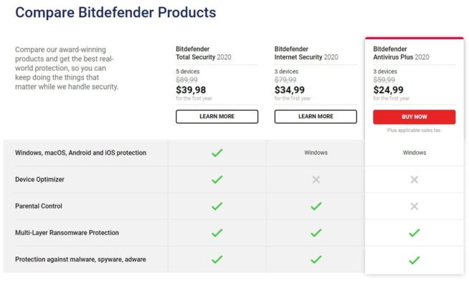Screen dimensions: 469x283
Task: Click the red BUY NOW button
Action: [414, 117]
